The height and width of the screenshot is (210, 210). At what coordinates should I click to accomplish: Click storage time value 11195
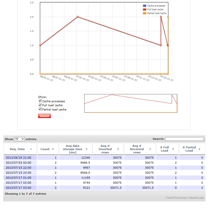[86, 178]
